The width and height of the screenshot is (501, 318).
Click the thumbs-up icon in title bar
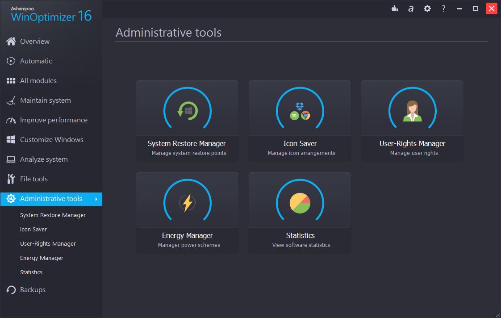pyautogui.click(x=394, y=8)
